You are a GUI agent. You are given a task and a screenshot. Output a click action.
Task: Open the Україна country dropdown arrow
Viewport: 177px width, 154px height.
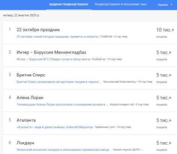point(171,5)
